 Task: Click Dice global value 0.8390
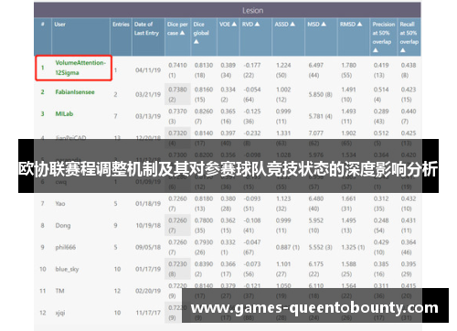(204, 264)
